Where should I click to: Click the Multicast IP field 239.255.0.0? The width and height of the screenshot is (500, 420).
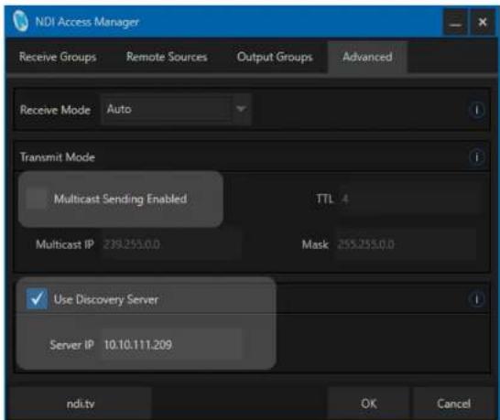pos(171,244)
